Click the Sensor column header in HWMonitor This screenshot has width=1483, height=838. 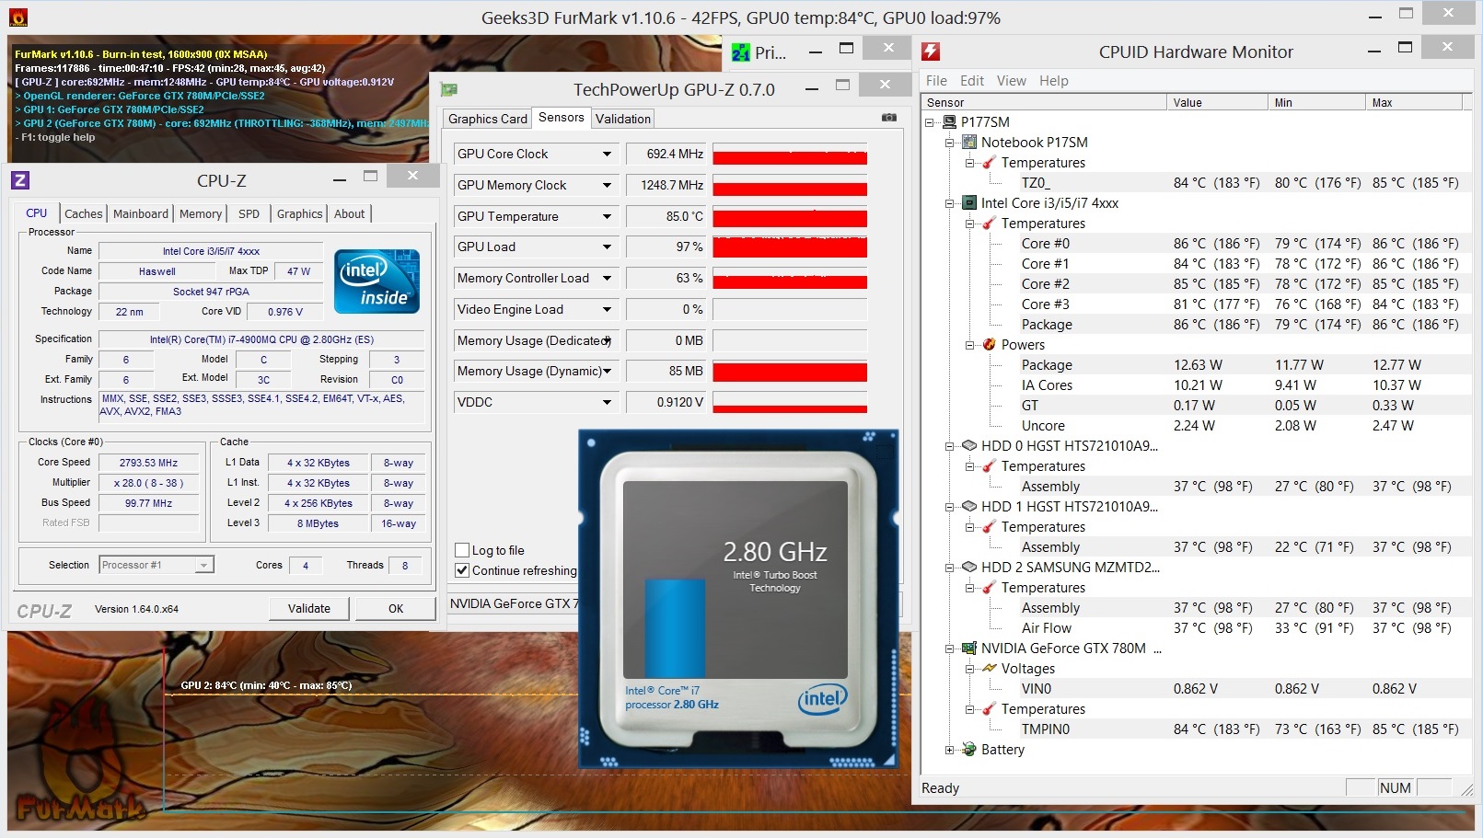pos(1044,102)
